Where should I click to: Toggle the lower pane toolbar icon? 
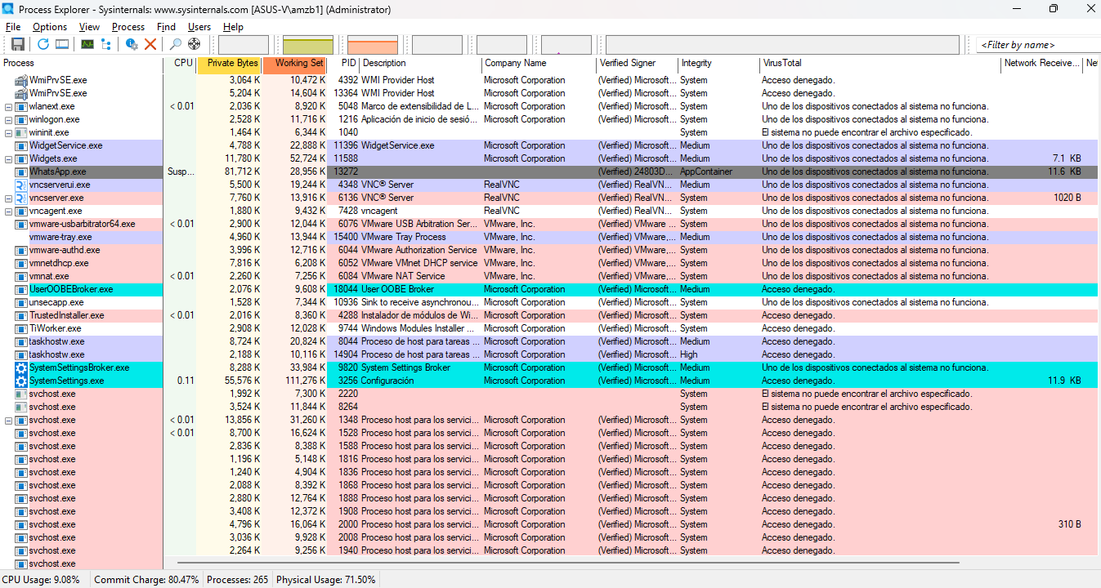tap(62, 44)
